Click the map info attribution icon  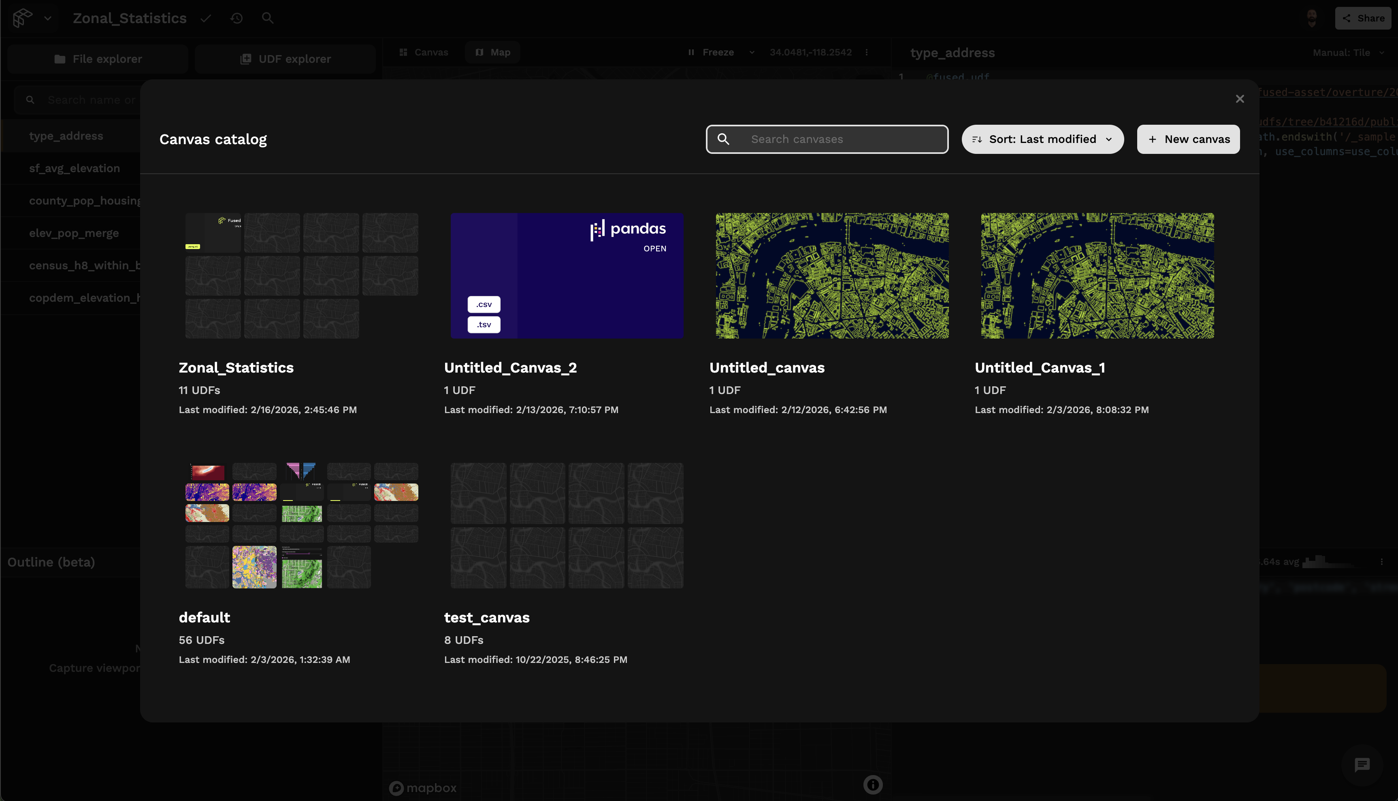coord(873,784)
